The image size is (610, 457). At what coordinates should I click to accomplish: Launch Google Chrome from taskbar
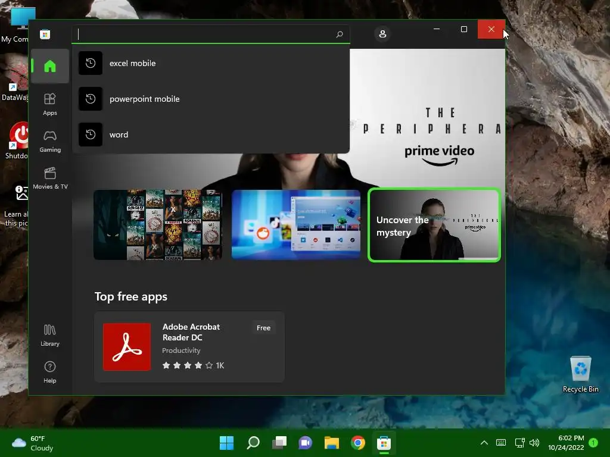coord(358,443)
